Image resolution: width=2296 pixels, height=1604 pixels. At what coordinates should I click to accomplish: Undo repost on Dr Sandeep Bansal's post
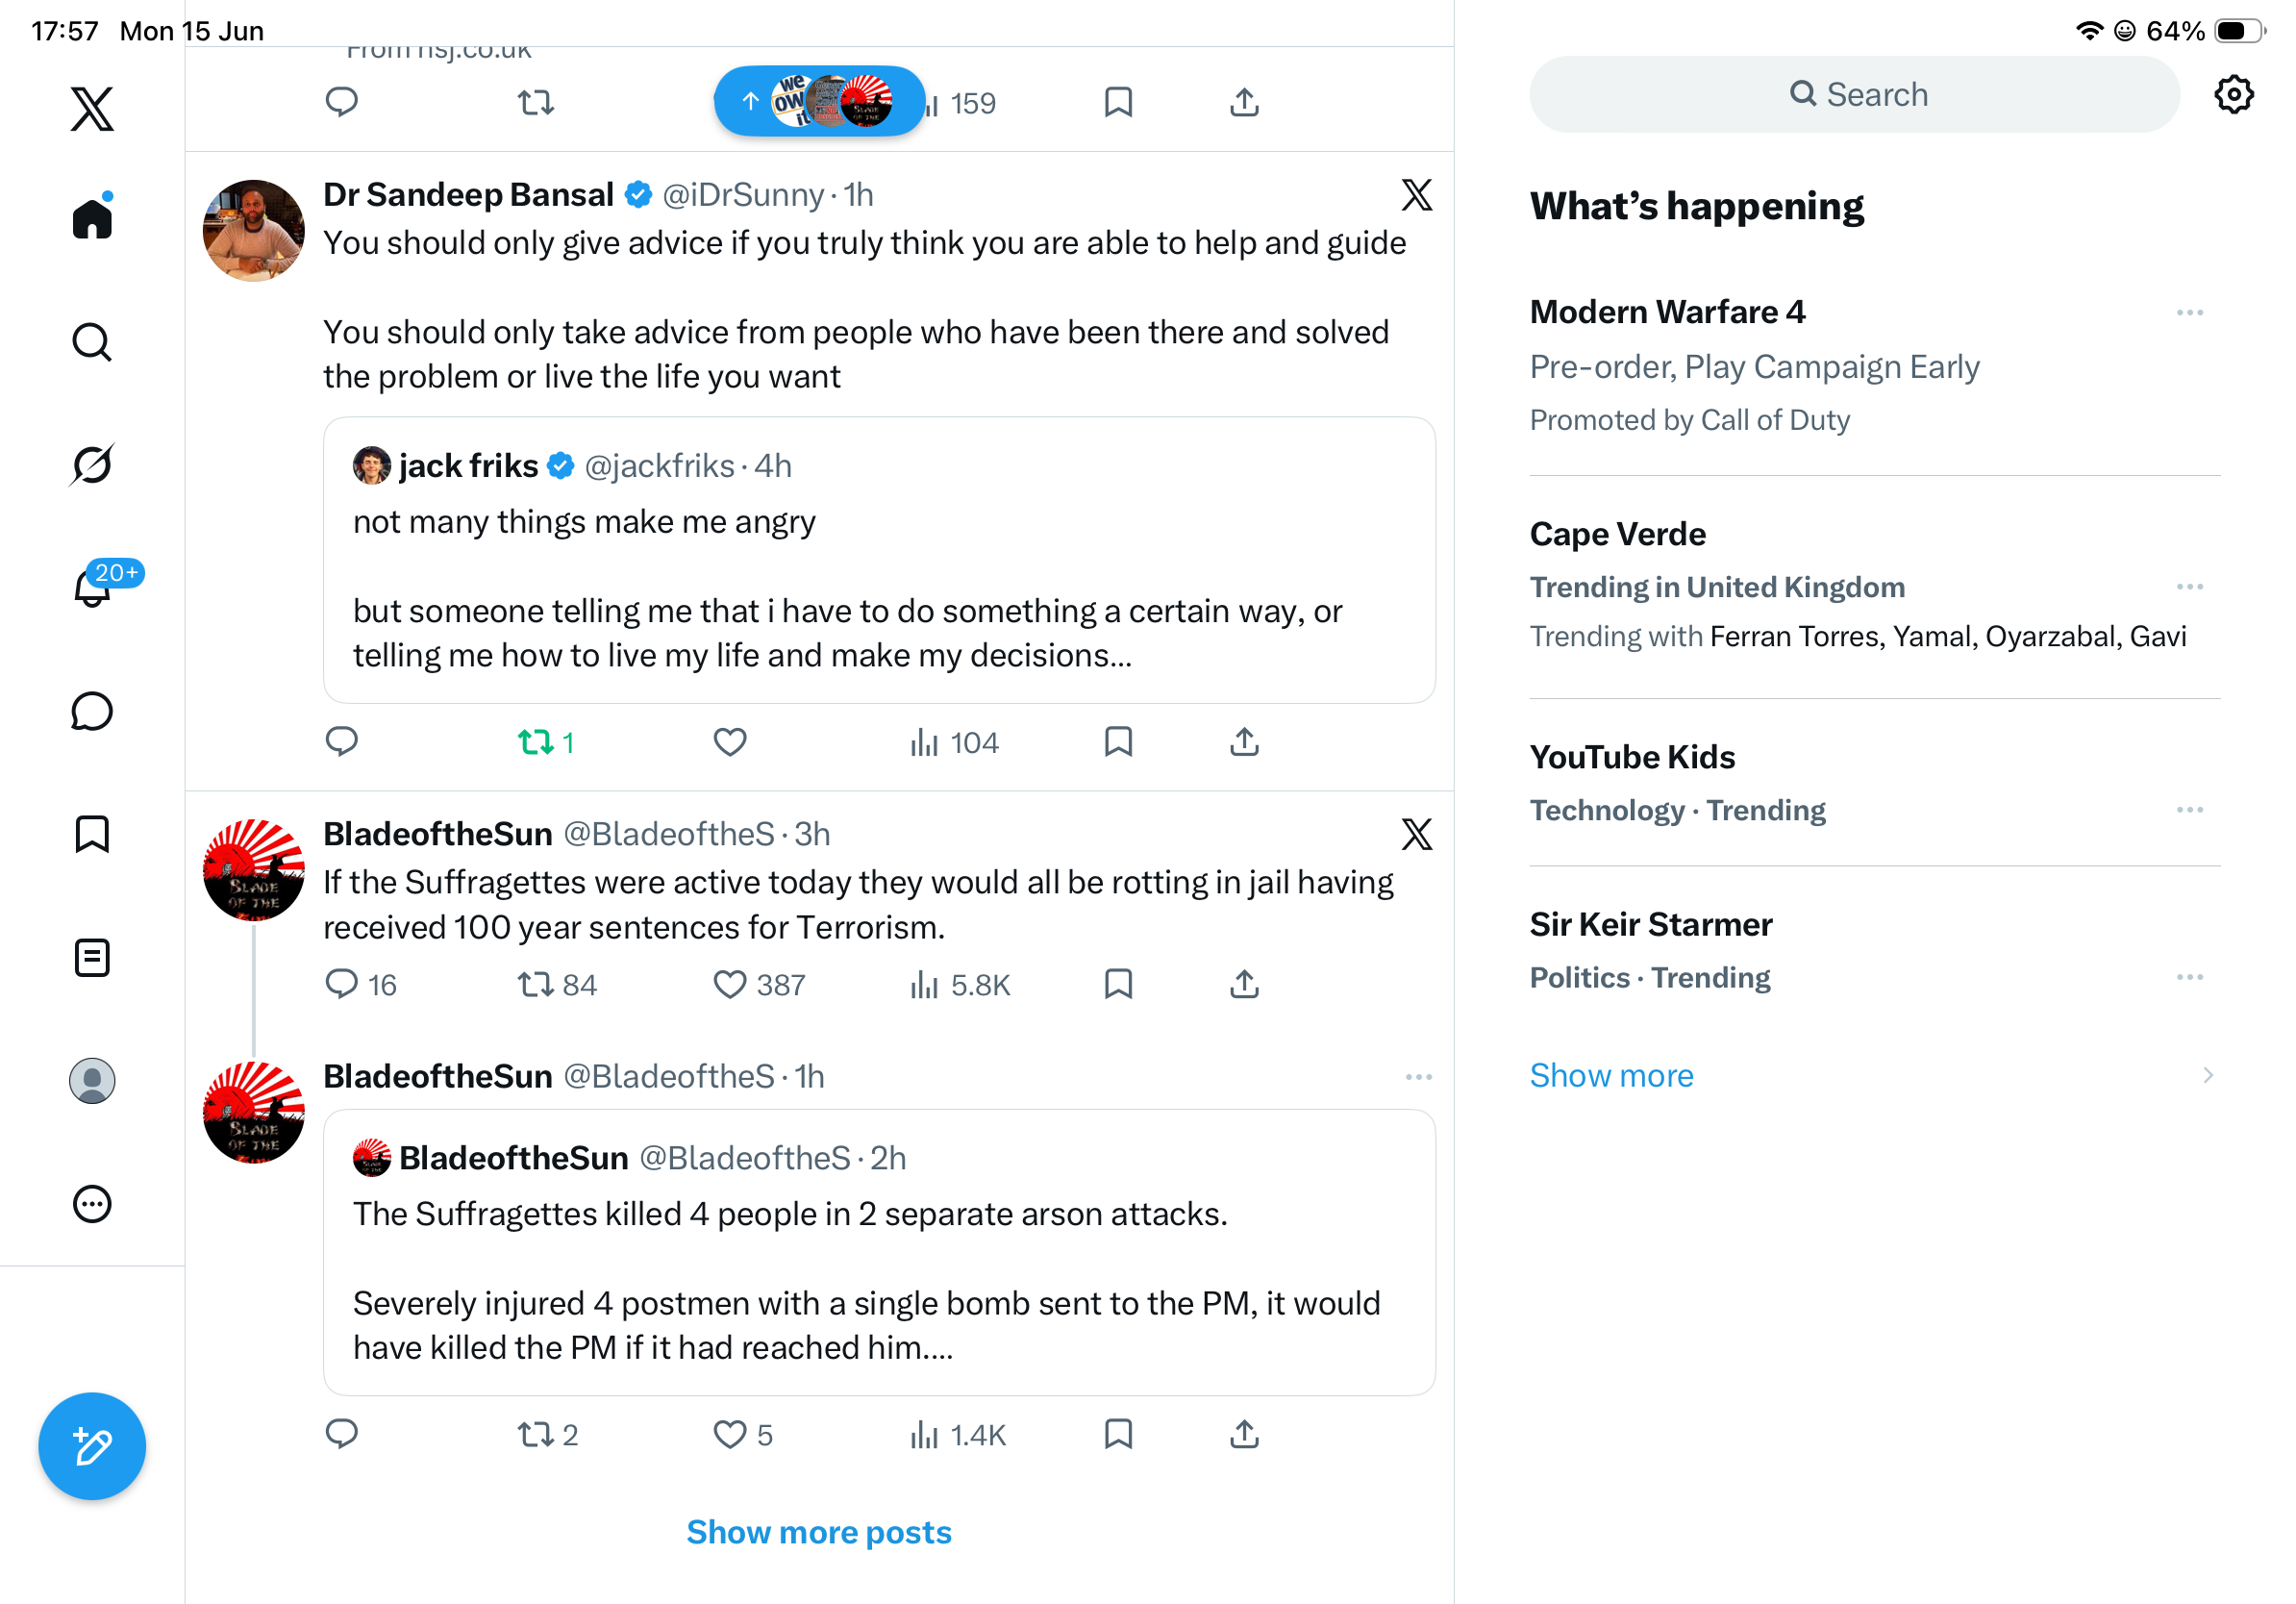click(546, 742)
